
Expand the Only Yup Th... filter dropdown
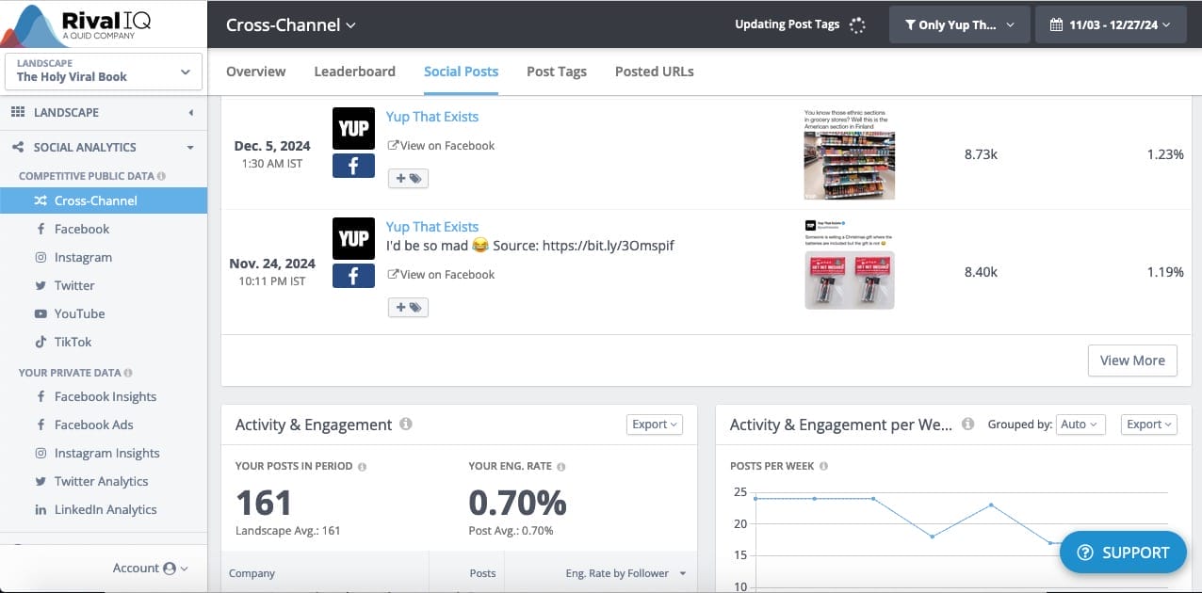tap(959, 25)
